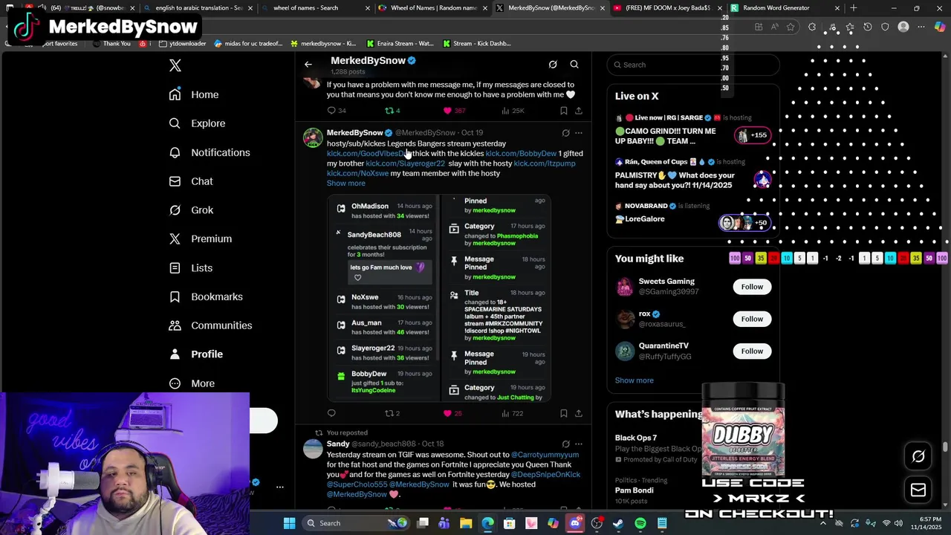Open three-dot menu on Sandy's Oct 18 post
The height and width of the screenshot is (535, 951).
pos(579,444)
